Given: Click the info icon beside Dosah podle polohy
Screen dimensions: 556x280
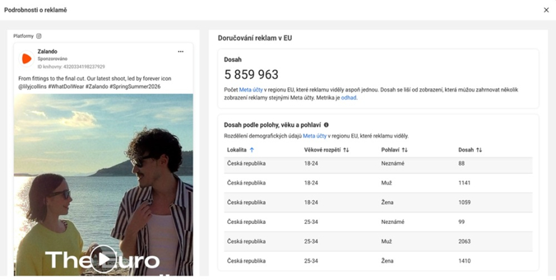Looking at the screenshot, I should pyautogui.click(x=326, y=125).
